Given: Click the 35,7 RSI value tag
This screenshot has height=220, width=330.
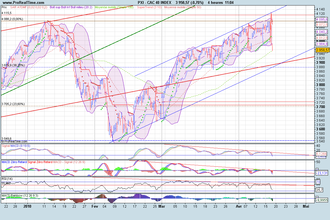Looking at the screenshot, I should (x=319, y=190).
